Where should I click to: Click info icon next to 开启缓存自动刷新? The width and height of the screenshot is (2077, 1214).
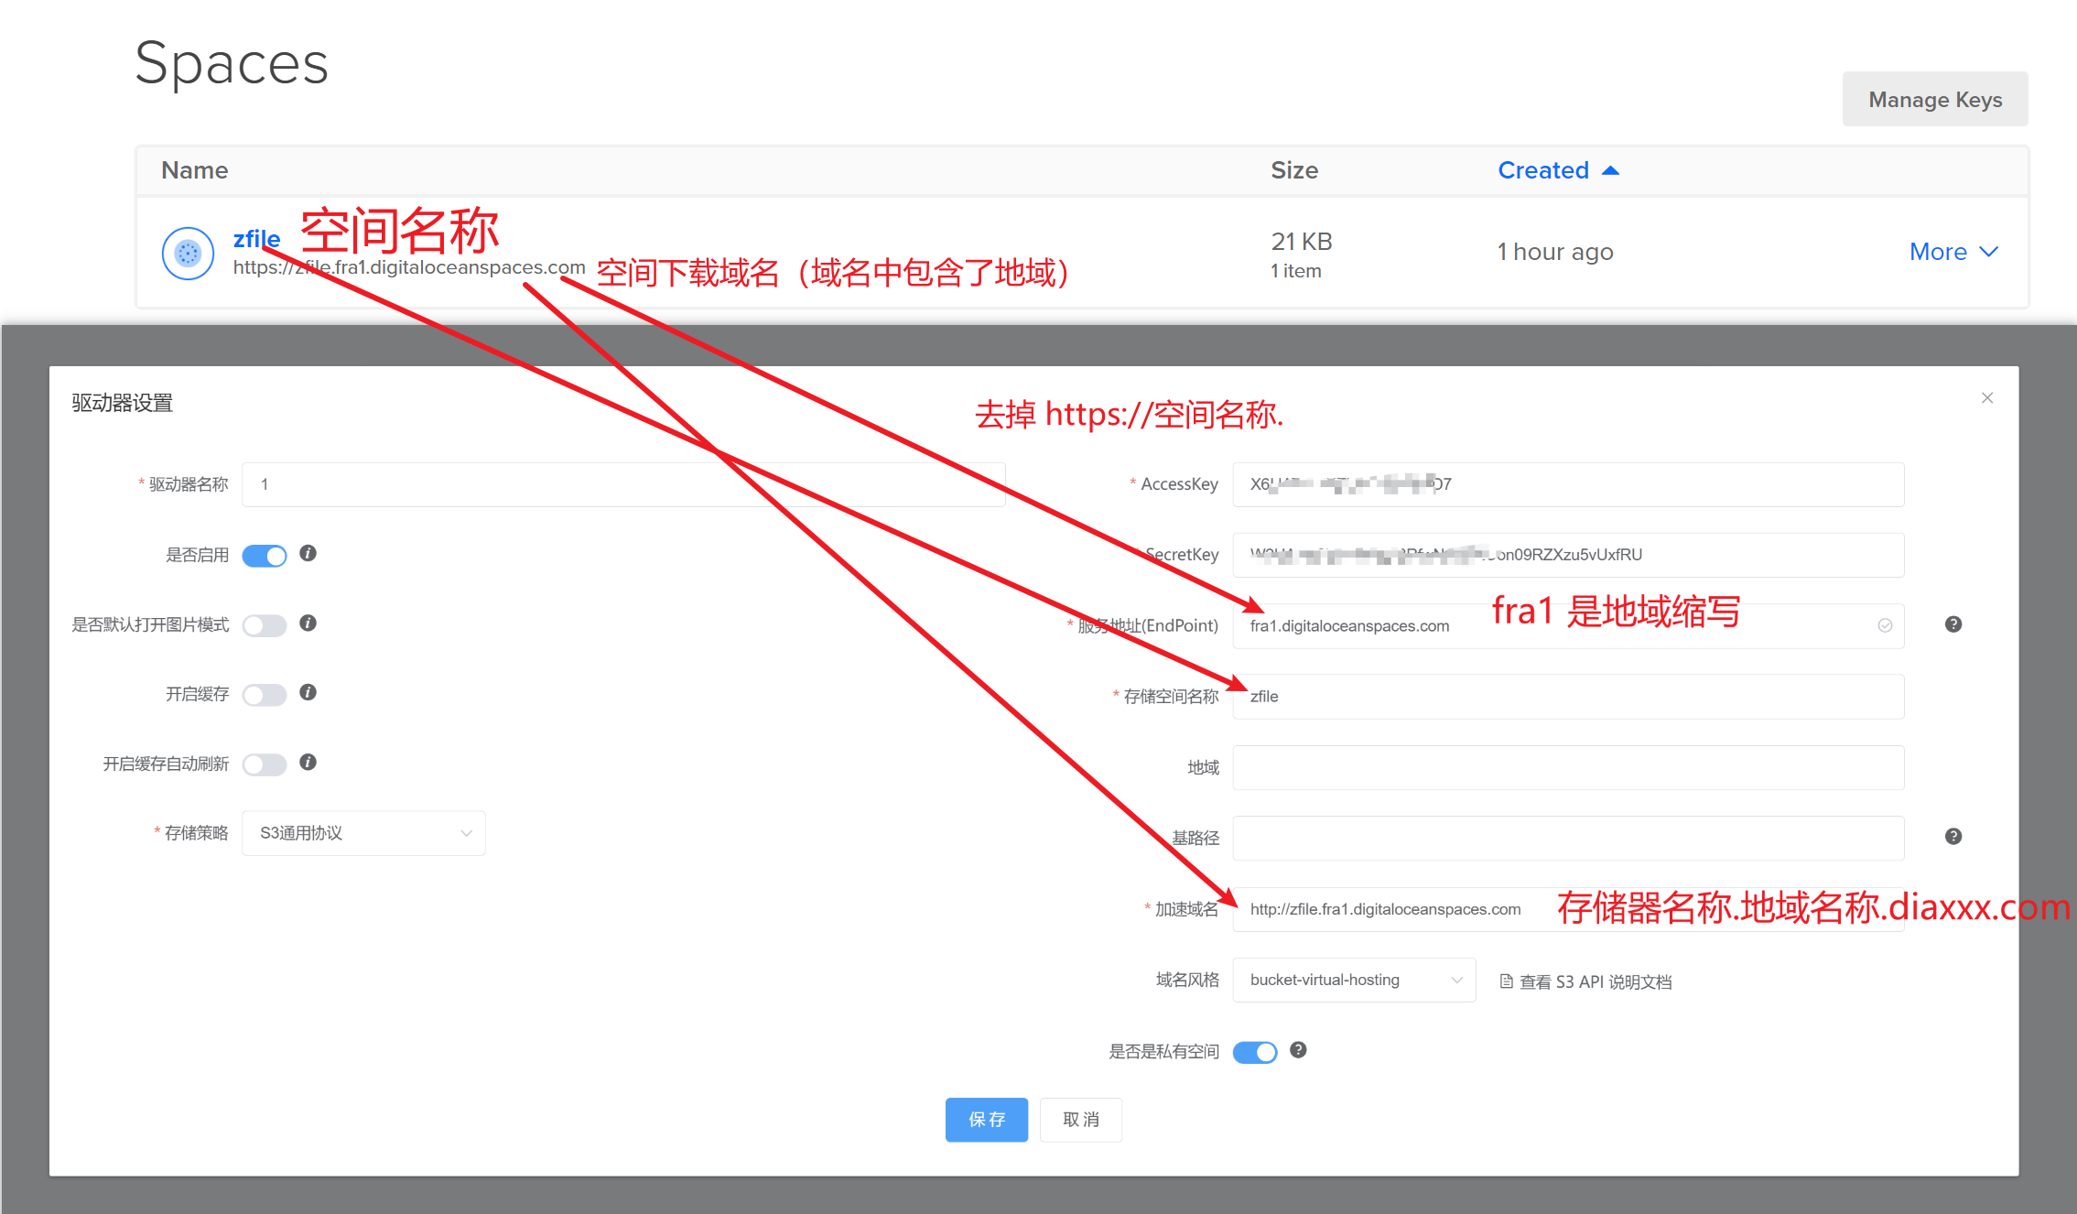[x=308, y=762]
